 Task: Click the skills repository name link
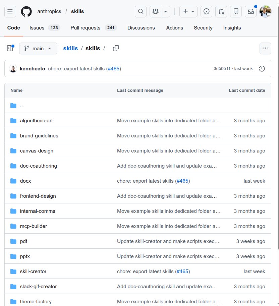tap(77, 11)
